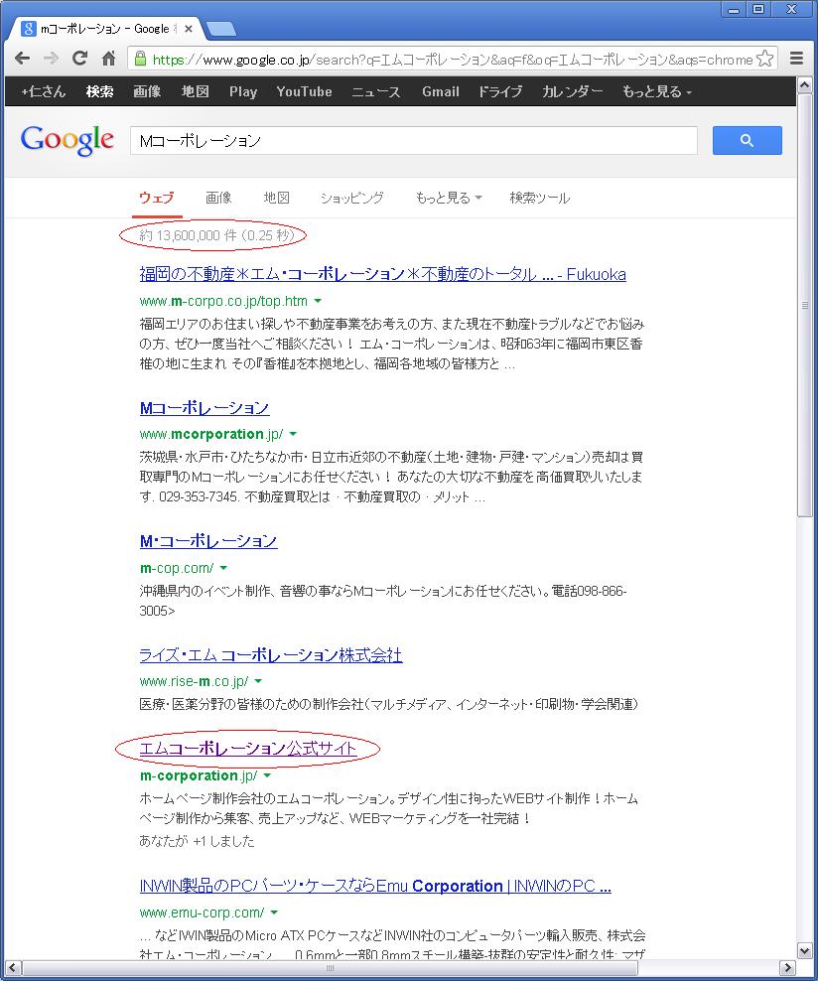Open the arrow beside www.m-corpo.co.jp/top.htm
Screen dimensions: 818x981
[x=318, y=301]
